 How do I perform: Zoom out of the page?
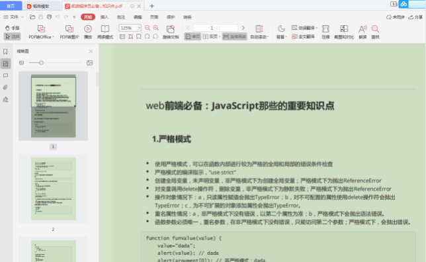pos(148,28)
